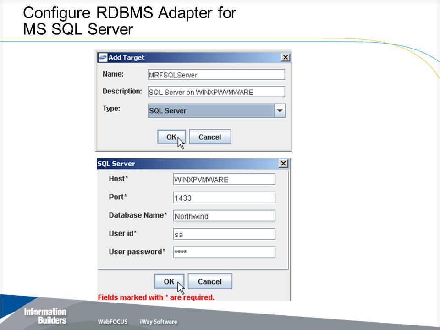Close the Add Target dialog
440x330 pixels.
coord(286,57)
